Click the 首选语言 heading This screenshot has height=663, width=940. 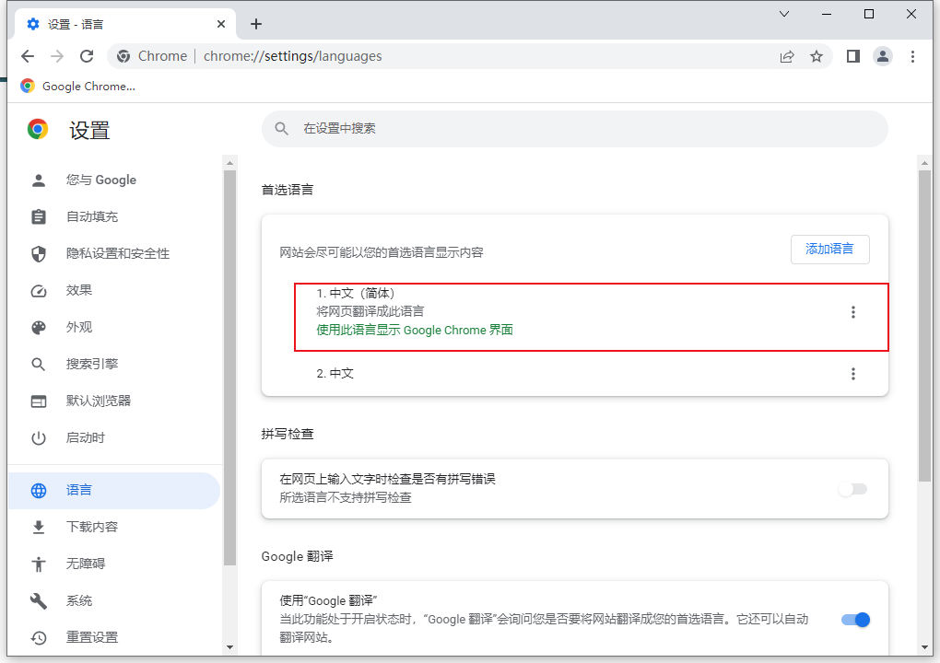pos(288,190)
